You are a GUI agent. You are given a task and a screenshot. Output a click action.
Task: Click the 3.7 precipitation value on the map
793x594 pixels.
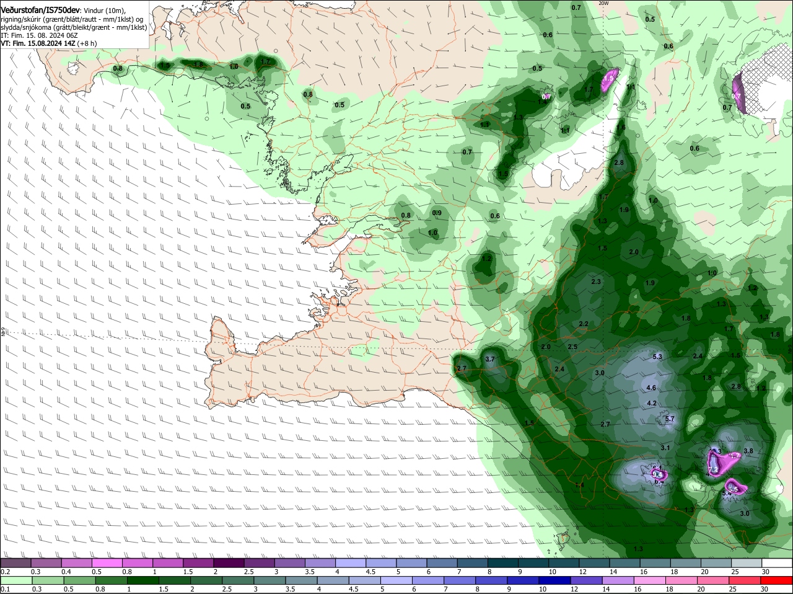(x=490, y=360)
